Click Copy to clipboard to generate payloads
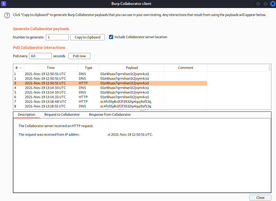 (88, 37)
